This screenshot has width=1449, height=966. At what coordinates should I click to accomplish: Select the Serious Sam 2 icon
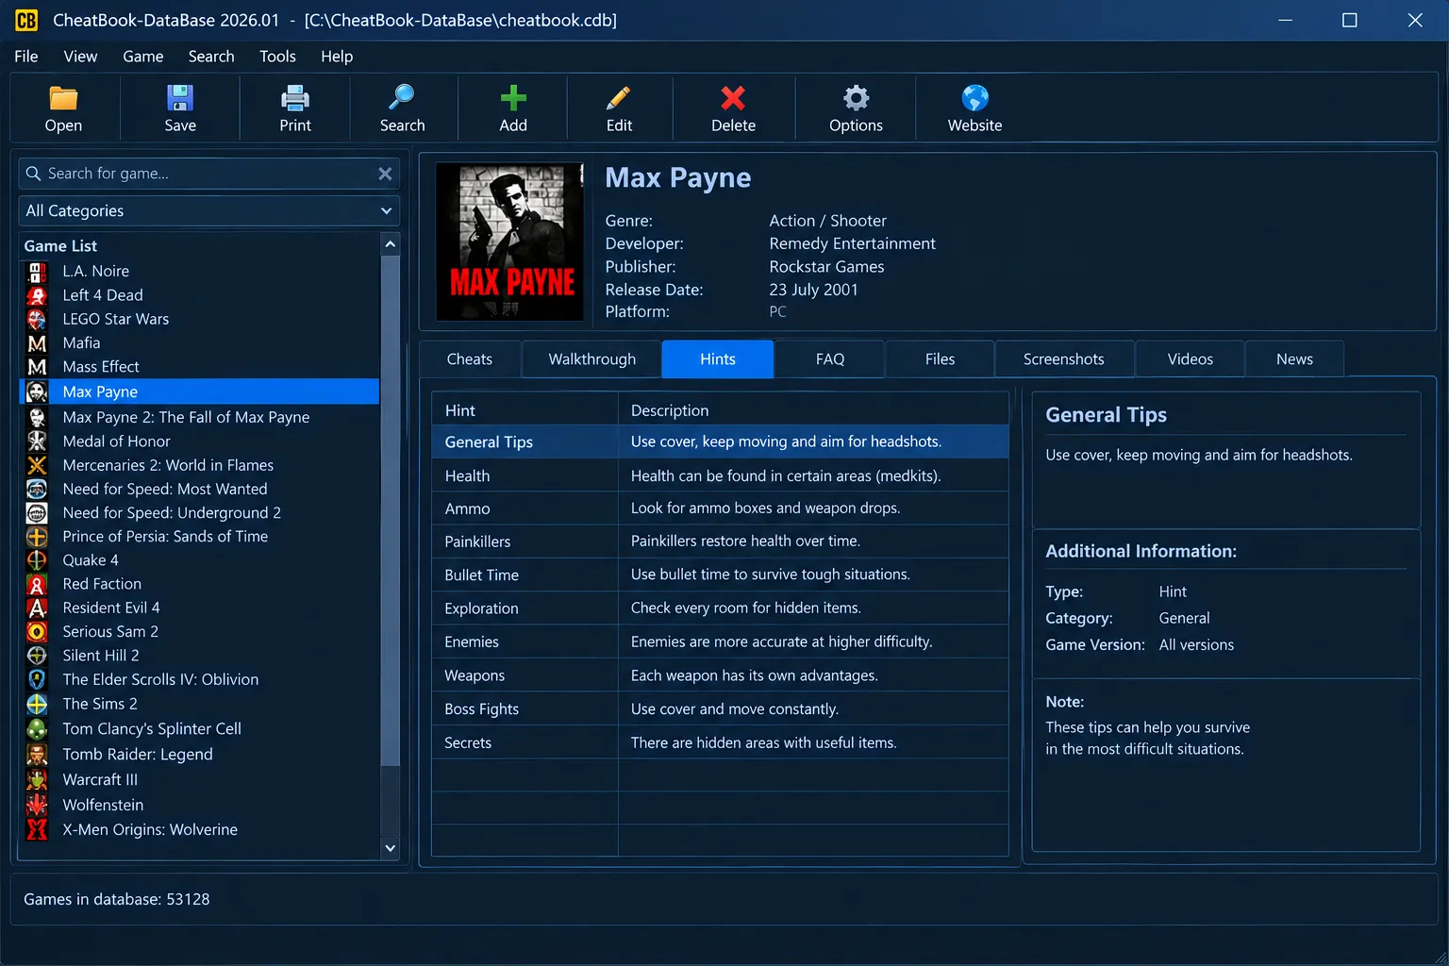click(x=37, y=632)
